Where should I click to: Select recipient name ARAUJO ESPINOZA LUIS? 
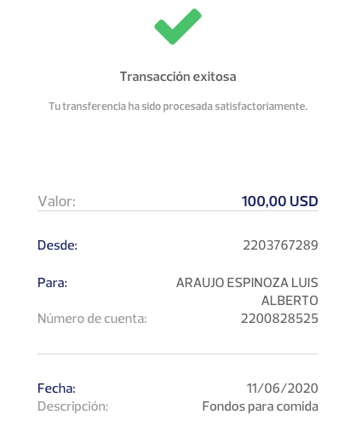pos(247,283)
